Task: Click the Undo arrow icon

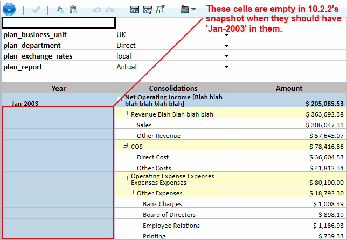Action: click(96, 9)
